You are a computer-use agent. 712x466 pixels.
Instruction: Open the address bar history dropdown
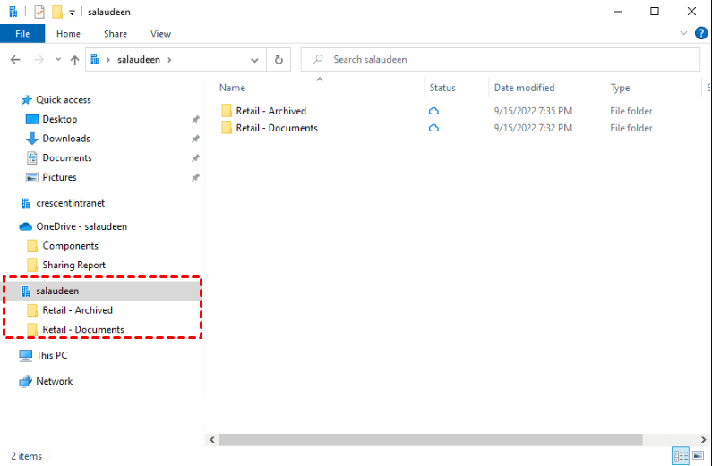coord(254,60)
